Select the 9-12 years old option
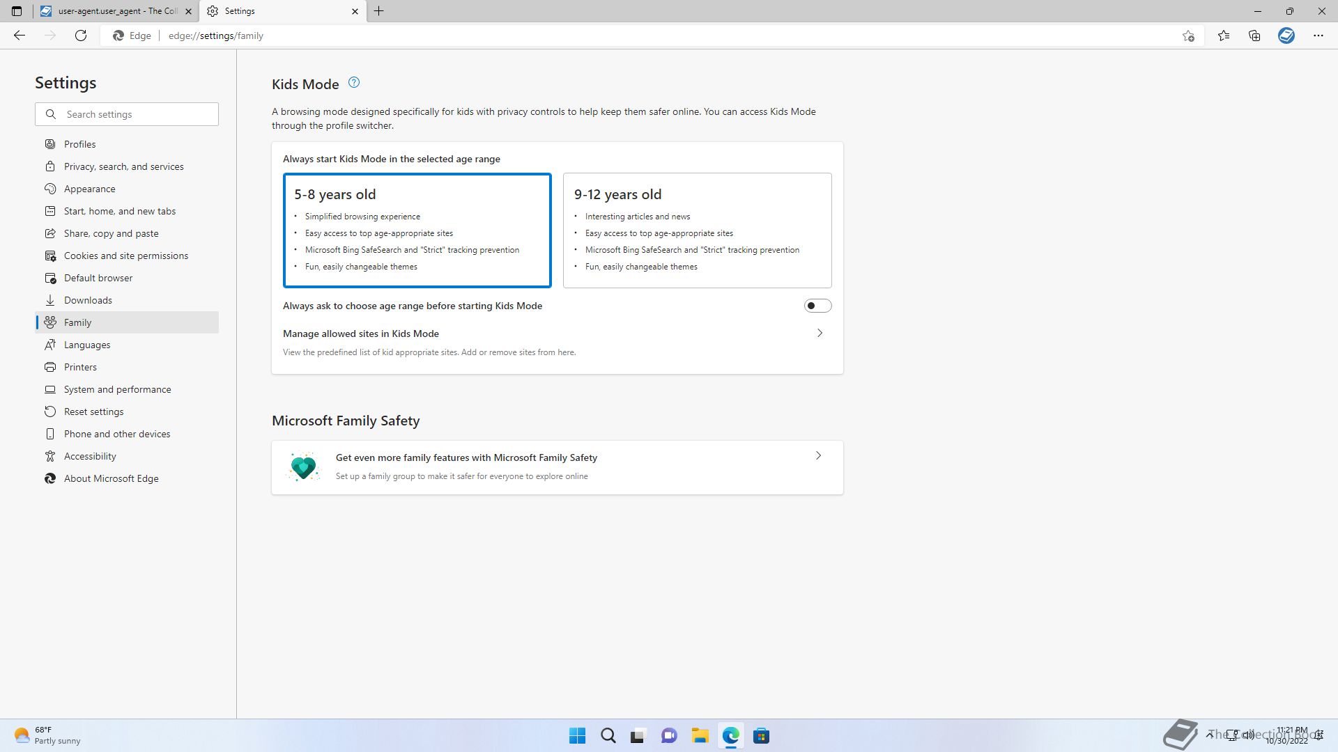Image resolution: width=1338 pixels, height=752 pixels. click(x=697, y=230)
